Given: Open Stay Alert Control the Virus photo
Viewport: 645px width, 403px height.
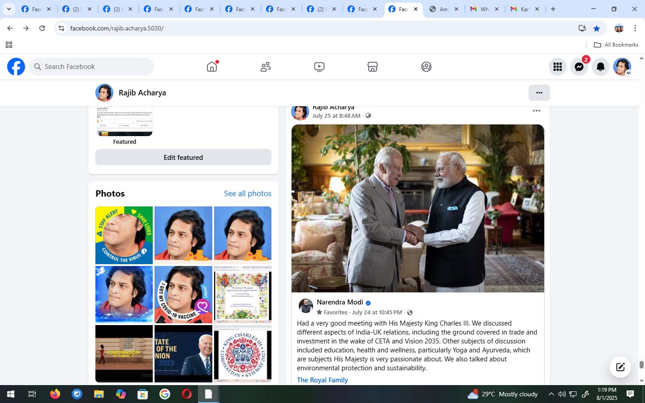Looking at the screenshot, I should [x=124, y=235].
